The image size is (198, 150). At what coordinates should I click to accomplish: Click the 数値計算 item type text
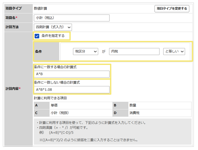40,8
